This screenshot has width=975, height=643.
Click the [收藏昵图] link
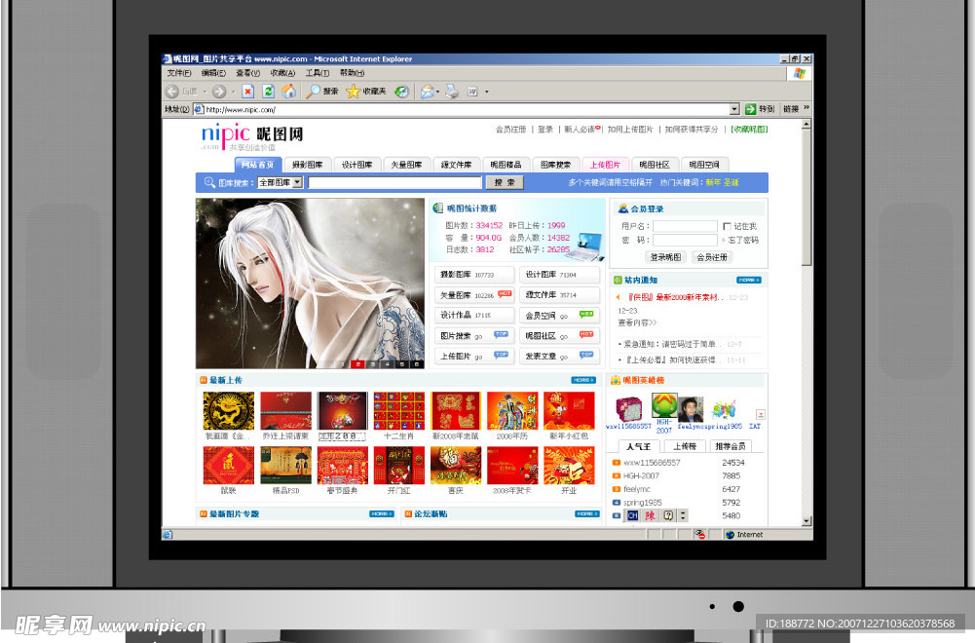(x=749, y=130)
